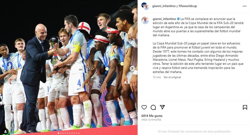Visit fifaworldcup profile from header
The image size is (250, 135).
click(x=188, y=6)
